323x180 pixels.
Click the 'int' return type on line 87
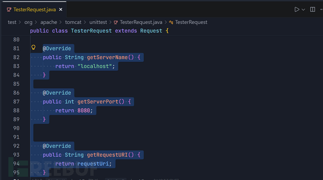pyautogui.click(x=69, y=101)
